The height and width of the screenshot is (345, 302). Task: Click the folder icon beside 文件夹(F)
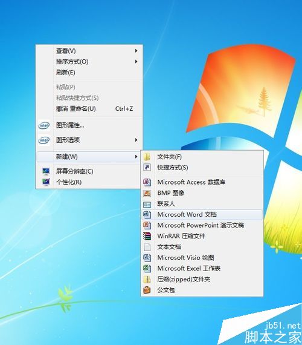(147, 157)
